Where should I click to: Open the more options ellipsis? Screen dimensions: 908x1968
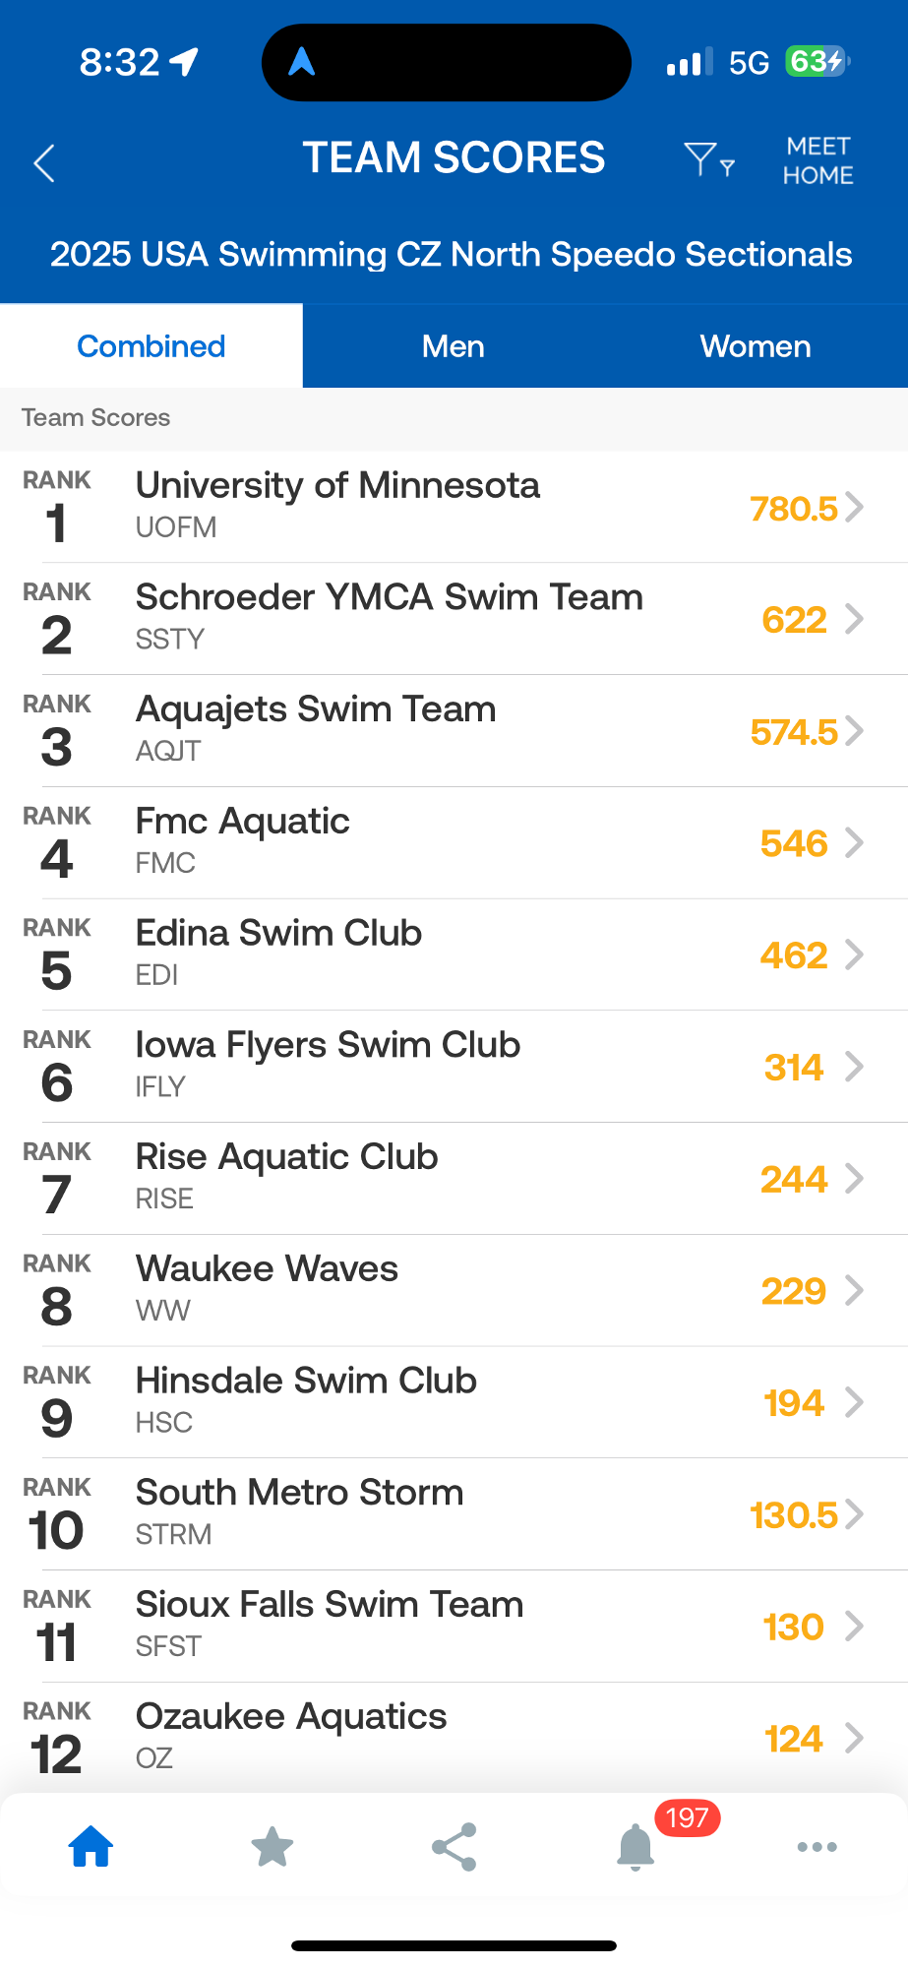[x=817, y=1847]
